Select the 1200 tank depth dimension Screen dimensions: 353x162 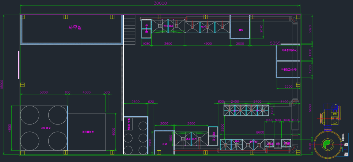(272, 110)
